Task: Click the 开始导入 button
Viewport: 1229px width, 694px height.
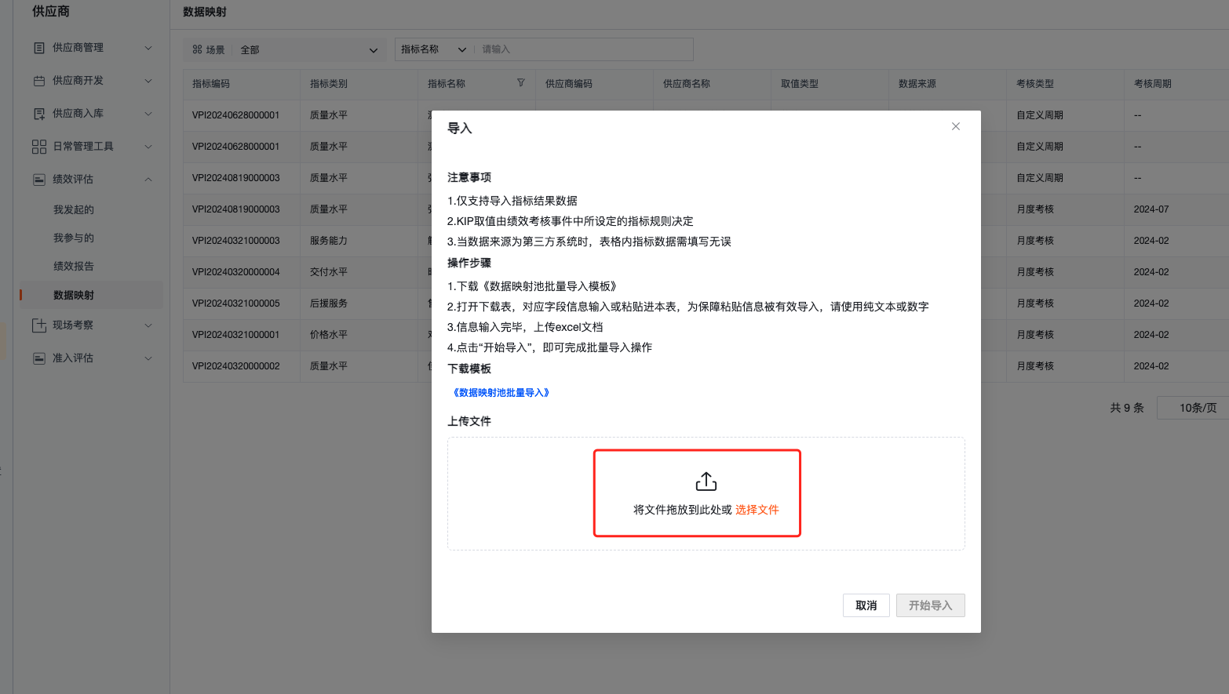Action: (931, 605)
